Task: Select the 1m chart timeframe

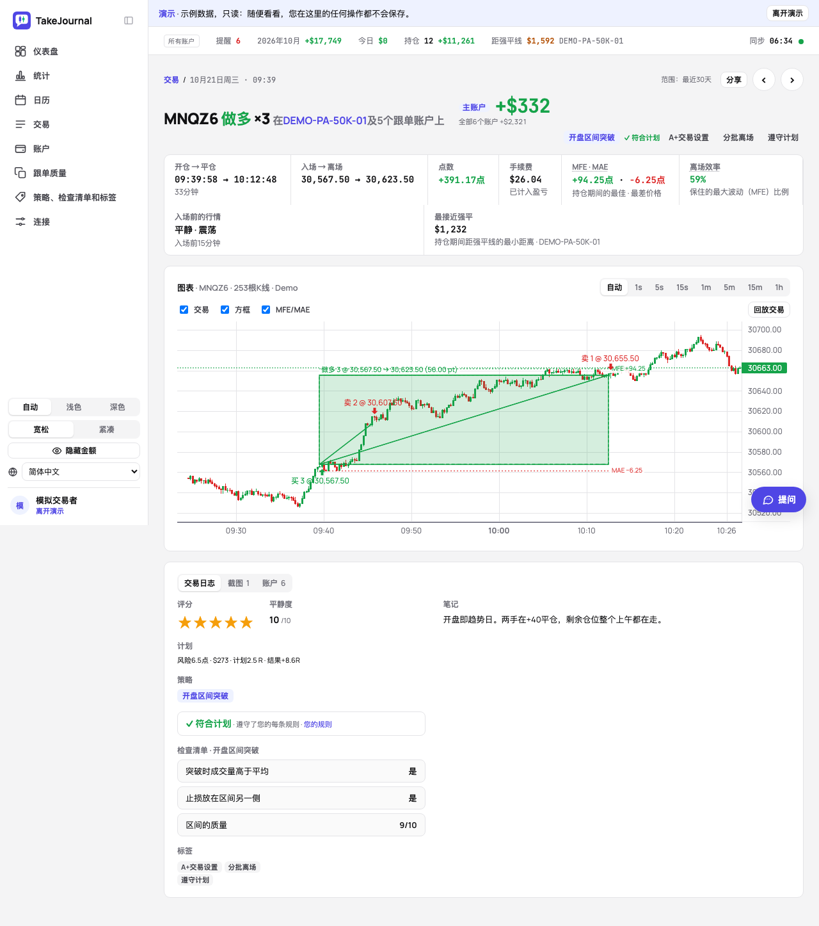Action: (x=706, y=288)
